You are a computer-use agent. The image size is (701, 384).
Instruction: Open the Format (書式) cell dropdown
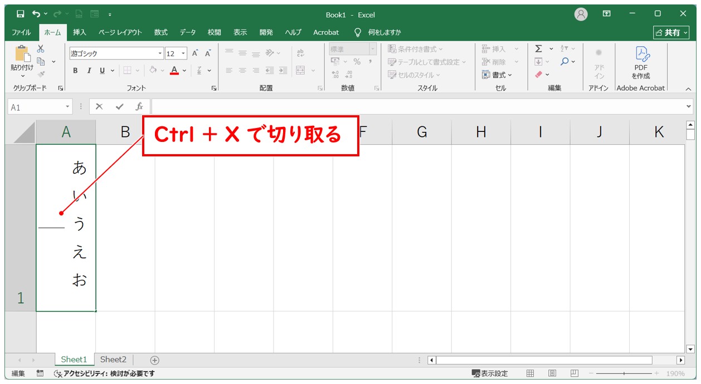click(x=497, y=75)
